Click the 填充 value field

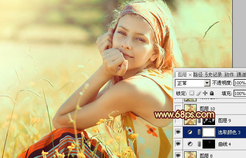pos(240,94)
